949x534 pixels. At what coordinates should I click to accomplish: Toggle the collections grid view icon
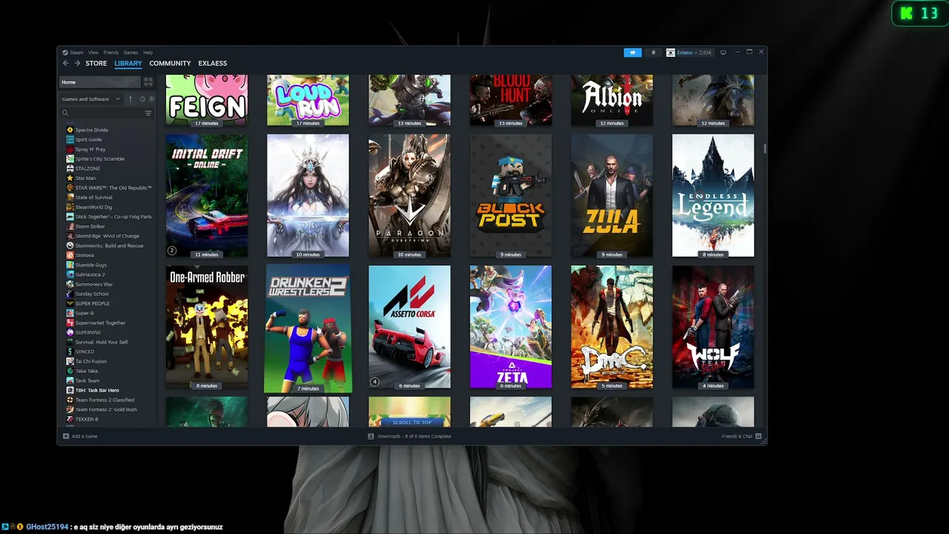click(148, 82)
